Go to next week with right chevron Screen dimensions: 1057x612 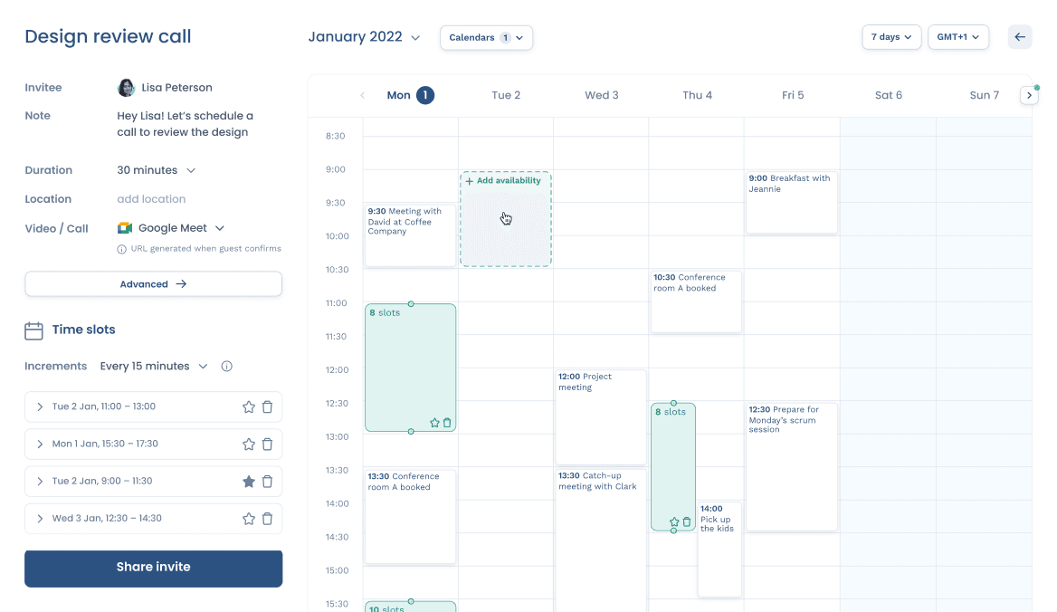point(1029,95)
